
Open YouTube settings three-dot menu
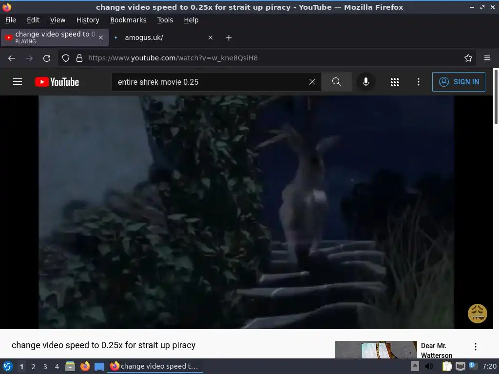[419, 82]
